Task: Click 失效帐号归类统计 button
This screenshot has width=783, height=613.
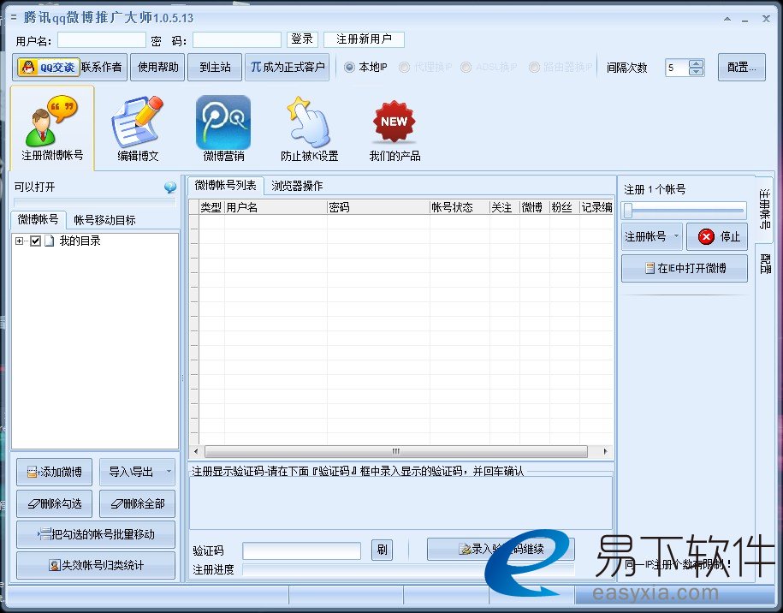Action: pyautogui.click(x=96, y=565)
